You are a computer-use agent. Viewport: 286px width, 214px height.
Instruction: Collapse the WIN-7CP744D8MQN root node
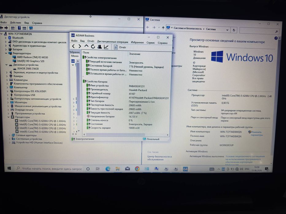(x=2, y=34)
